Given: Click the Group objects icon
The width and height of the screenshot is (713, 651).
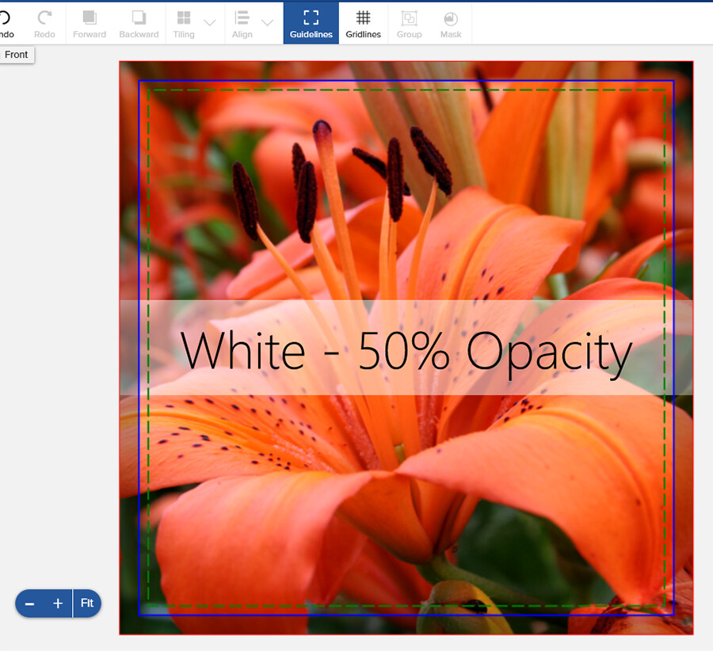Looking at the screenshot, I should pos(410,18).
